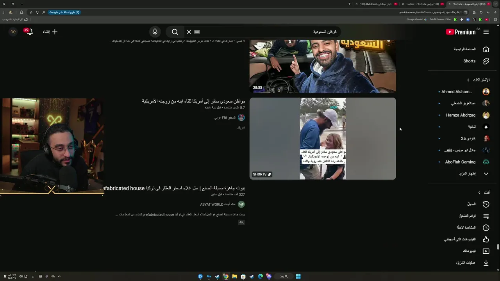Open the site settings icon in the address bar
This screenshot has width=500, height=281.
point(466,12)
